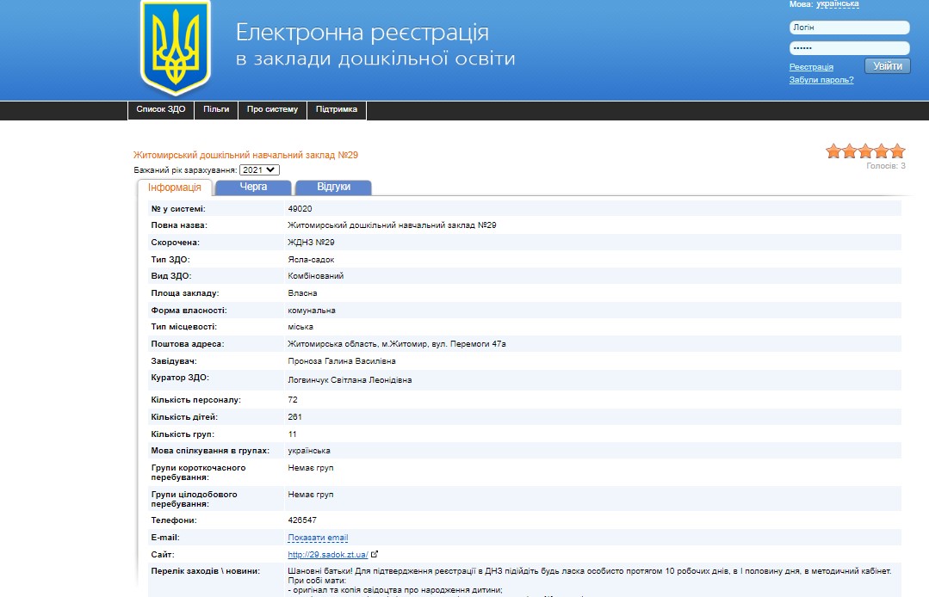This screenshot has width=929, height=597.
Task: Click the Увійти login button
Action: (x=888, y=65)
